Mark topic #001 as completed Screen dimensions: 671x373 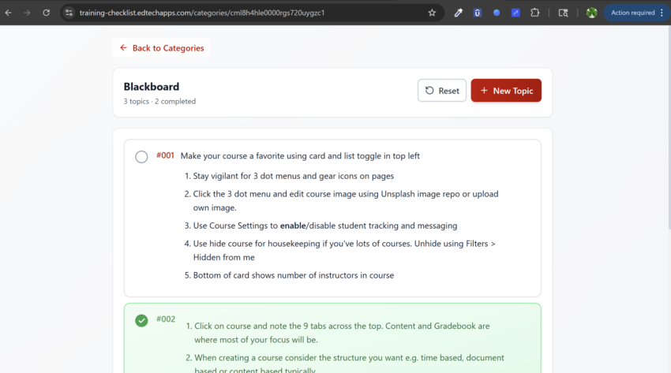(x=141, y=157)
